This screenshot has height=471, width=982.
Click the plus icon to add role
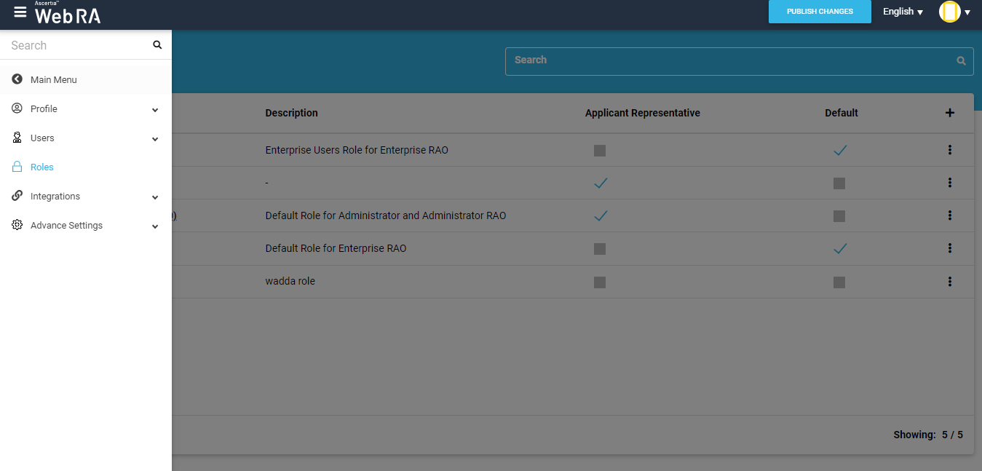pos(949,113)
